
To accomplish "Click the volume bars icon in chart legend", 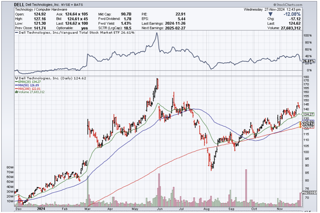I will coord(16,92).
